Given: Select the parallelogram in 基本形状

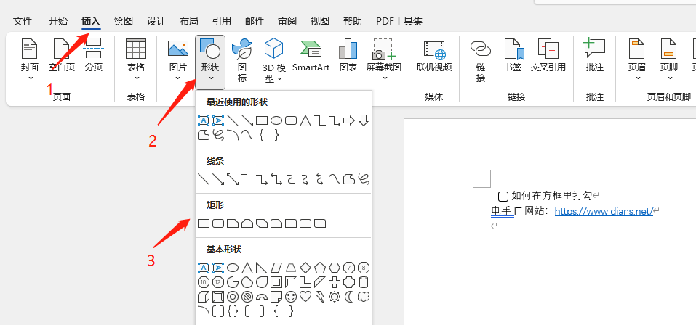Looking at the screenshot, I should click(x=276, y=268).
